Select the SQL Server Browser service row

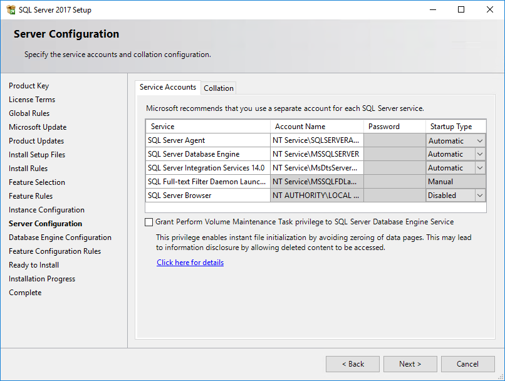click(208, 196)
